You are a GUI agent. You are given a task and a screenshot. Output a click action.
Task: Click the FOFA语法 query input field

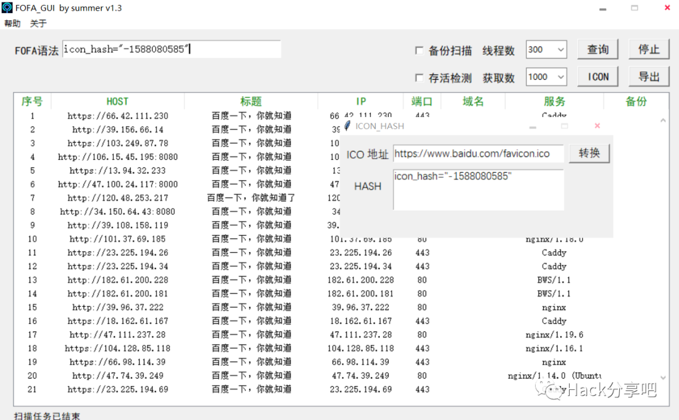pos(172,50)
